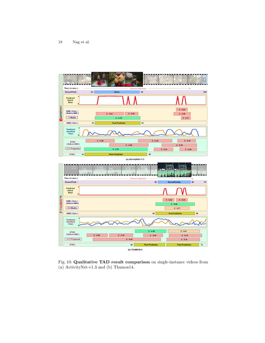Click the 283 Masks label box
The width and height of the screenshot is (265, 343).
click(72, 208)
